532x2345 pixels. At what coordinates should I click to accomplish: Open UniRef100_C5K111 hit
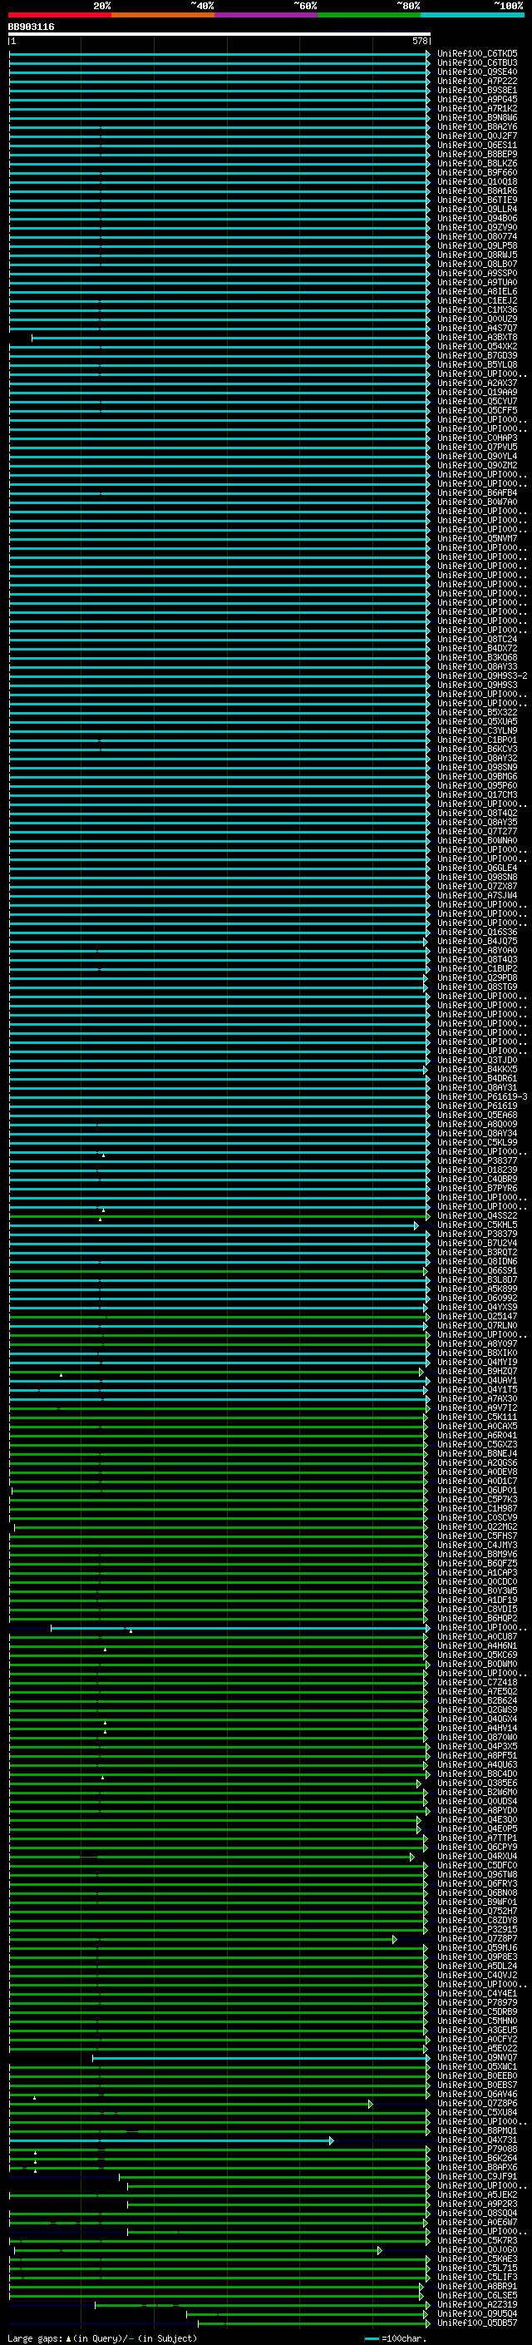(477, 1417)
